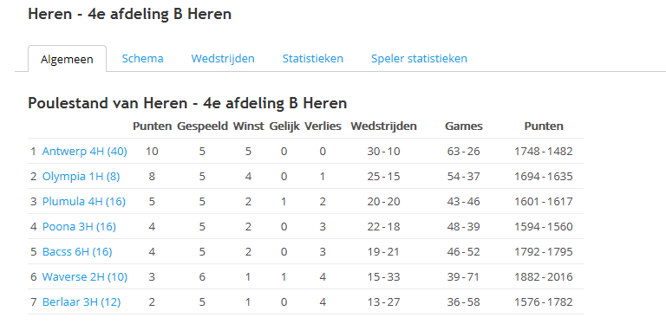This screenshot has width=666, height=324.
Task: Select the Speler statistieken tab
Action: coord(419,59)
